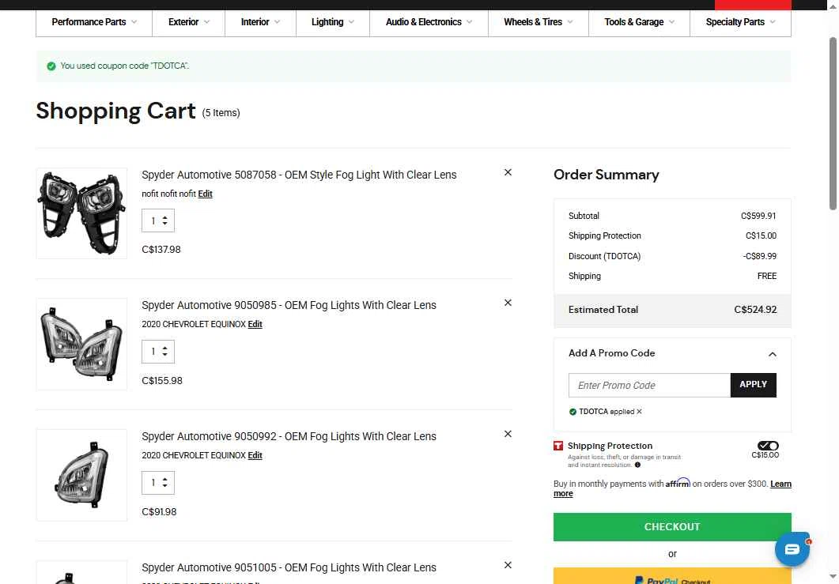Open Spyder Automotive 9050992 product title
The width and height of the screenshot is (839, 584).
[289, 436]
